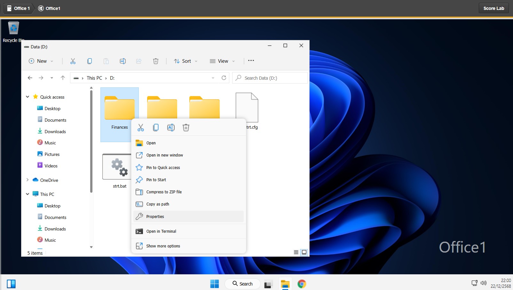The image size is (513, 290).
Task: Click the Rename icon in context menu
Action: 171,128
